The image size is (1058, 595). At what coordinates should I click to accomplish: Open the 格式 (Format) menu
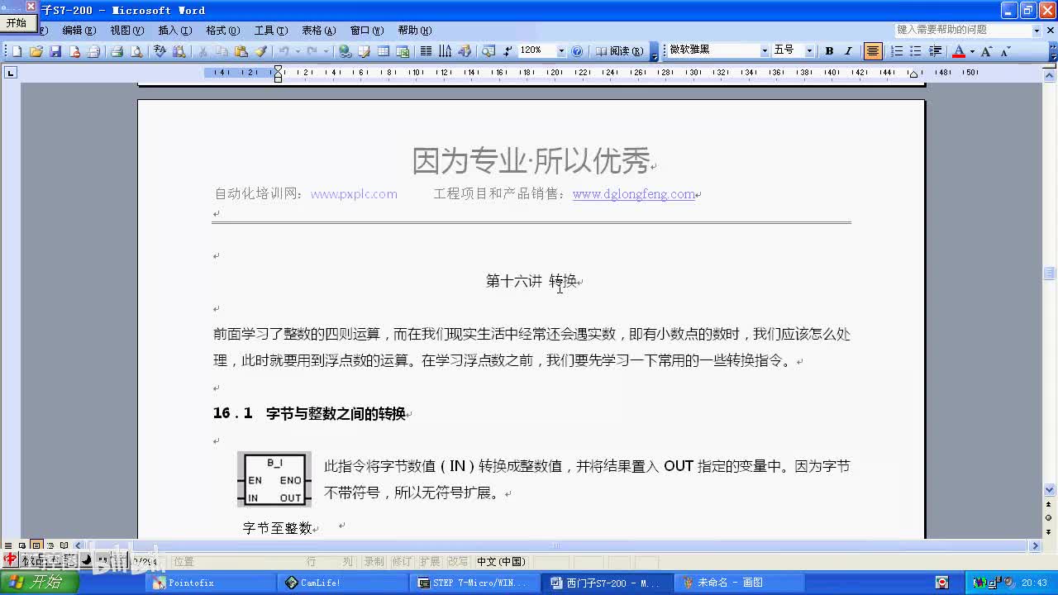222,31
